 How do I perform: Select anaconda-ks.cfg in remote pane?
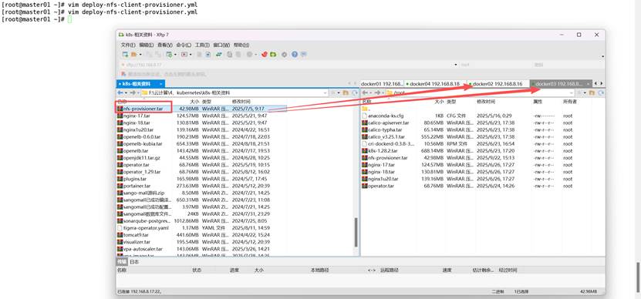(x=383, y=116)
